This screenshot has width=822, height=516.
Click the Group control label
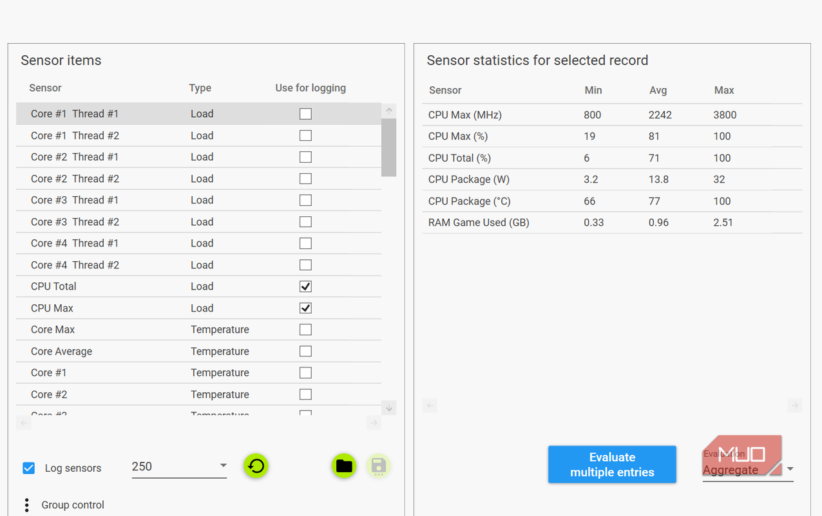(x=73, y=505)
